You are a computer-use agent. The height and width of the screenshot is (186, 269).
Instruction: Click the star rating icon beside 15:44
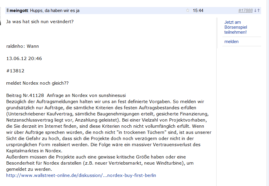[x=188, y=11]
